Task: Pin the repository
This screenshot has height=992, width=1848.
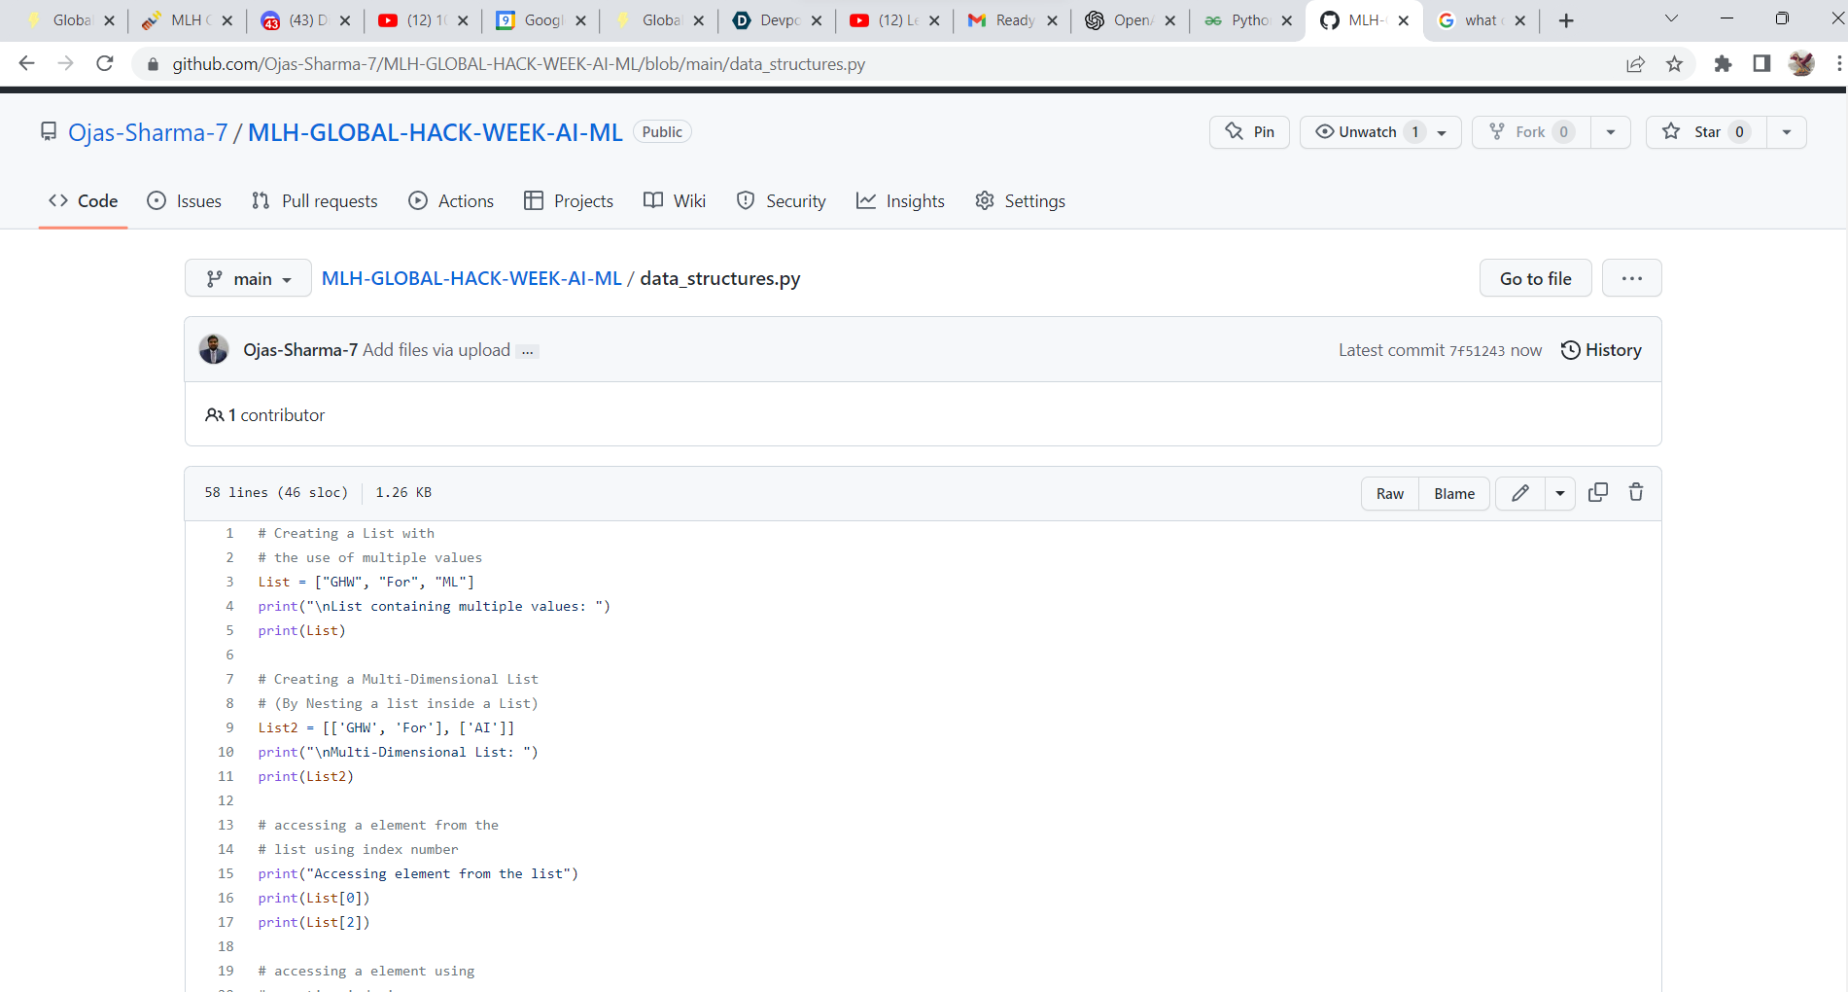Action: tap(1249, 132)
